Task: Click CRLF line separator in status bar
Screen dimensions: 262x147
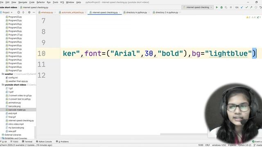Action: tap(208, 145)
